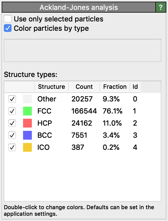This screenshot has width=168, height=221.
Task: Click the yellow ICO color swatch
Action: 27,147
